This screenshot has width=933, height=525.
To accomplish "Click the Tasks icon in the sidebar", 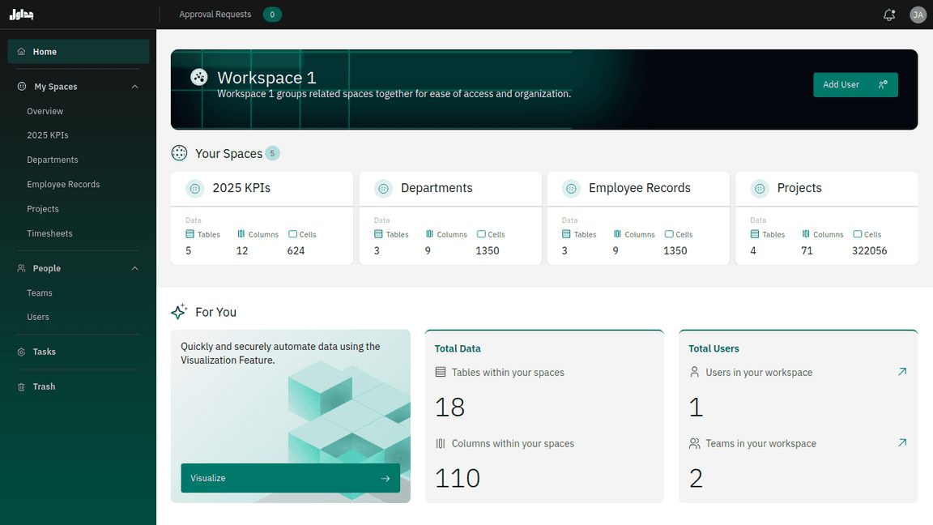I will tap(19, 352).
